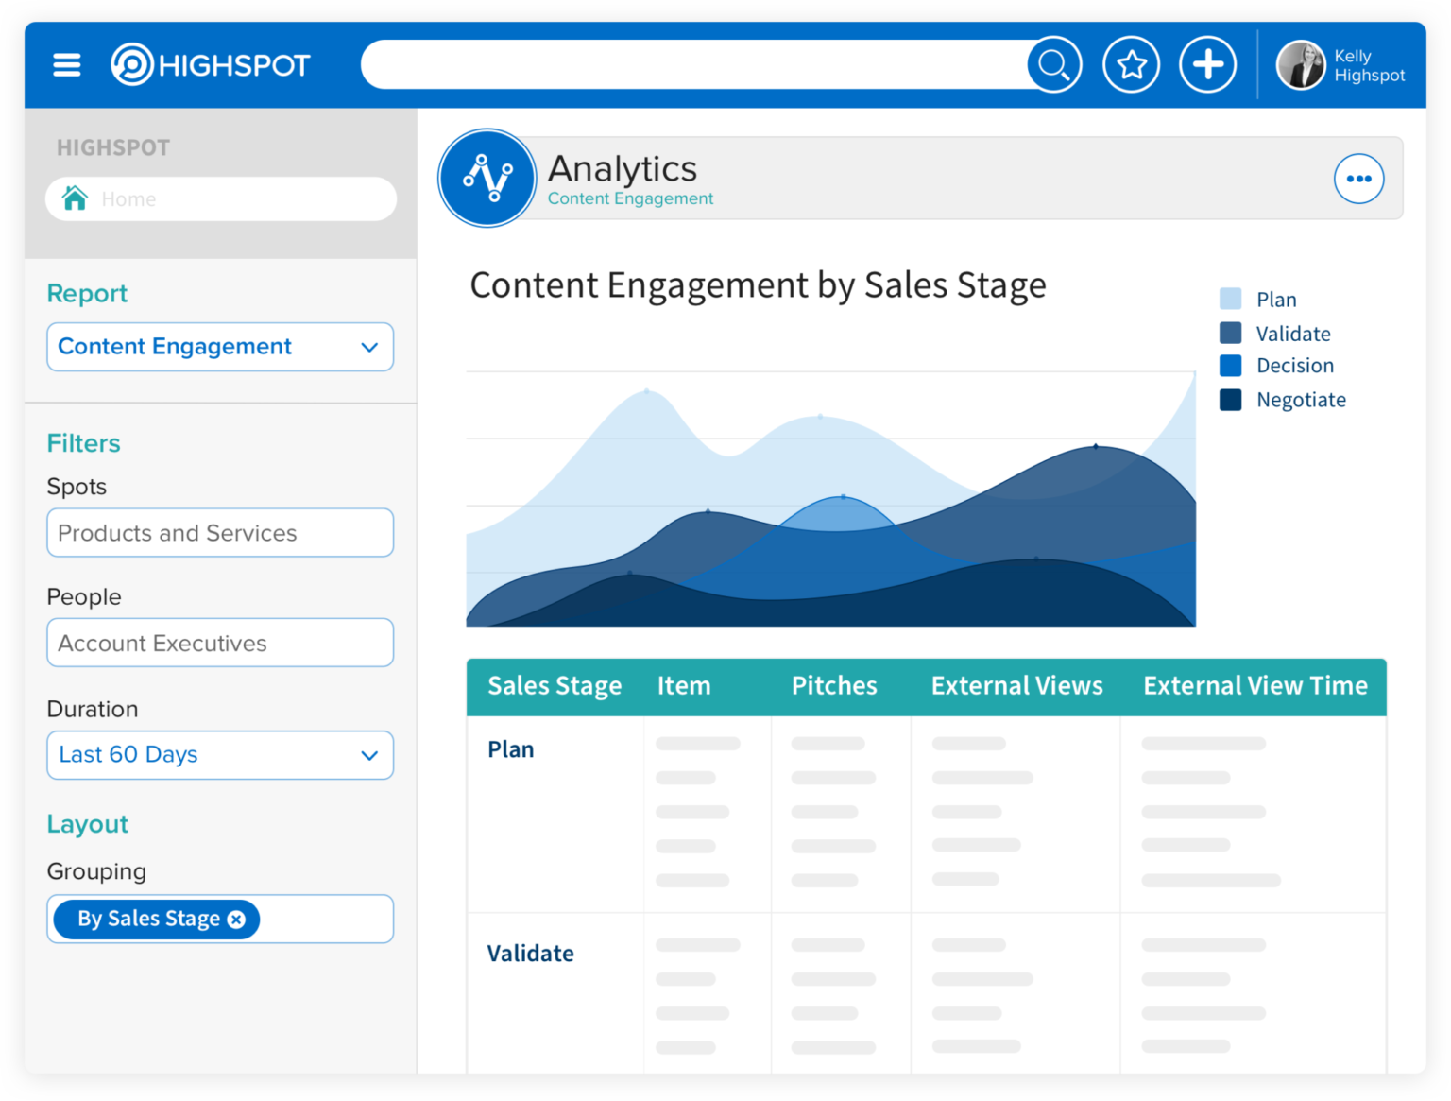Open the Analytics app icon

coord(487,178)
